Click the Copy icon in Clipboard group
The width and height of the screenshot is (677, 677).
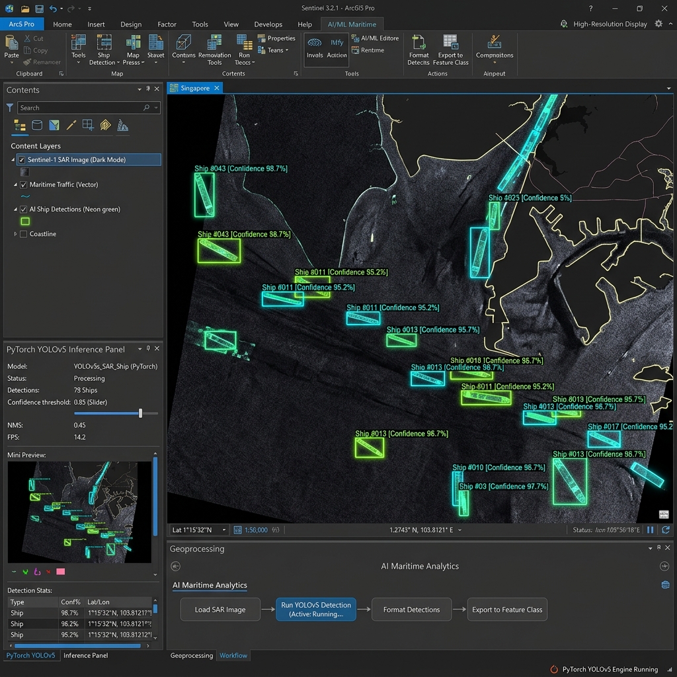tap(27, 50)
